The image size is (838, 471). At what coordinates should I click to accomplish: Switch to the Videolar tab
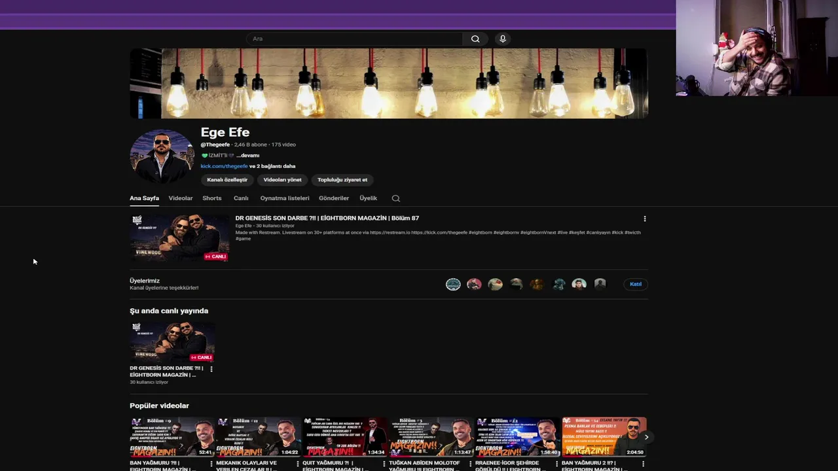(181, 198)
